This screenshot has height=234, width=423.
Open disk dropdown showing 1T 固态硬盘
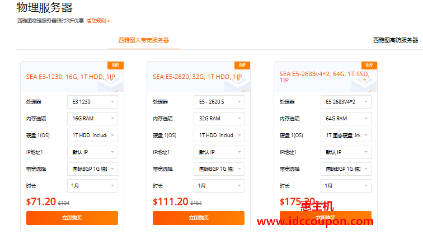346,135
